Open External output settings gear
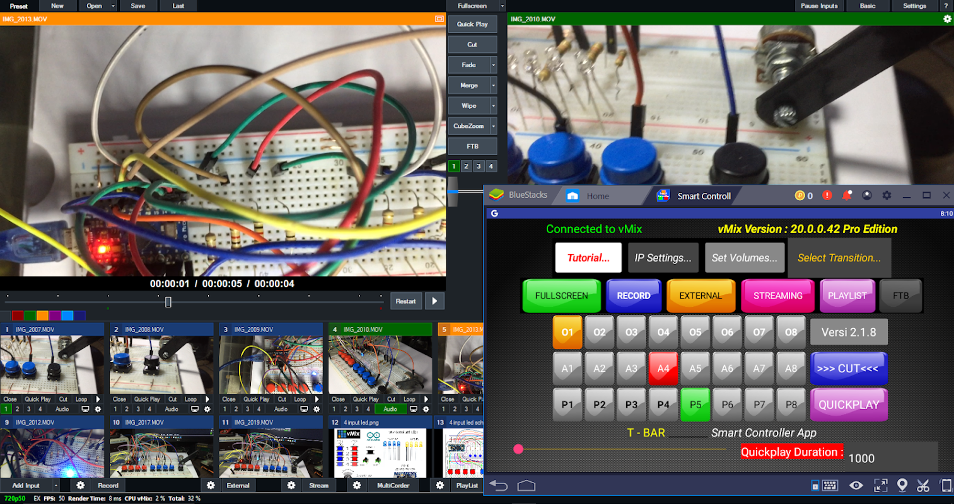This screenshot has height=504, width=954. pos(211,485)
